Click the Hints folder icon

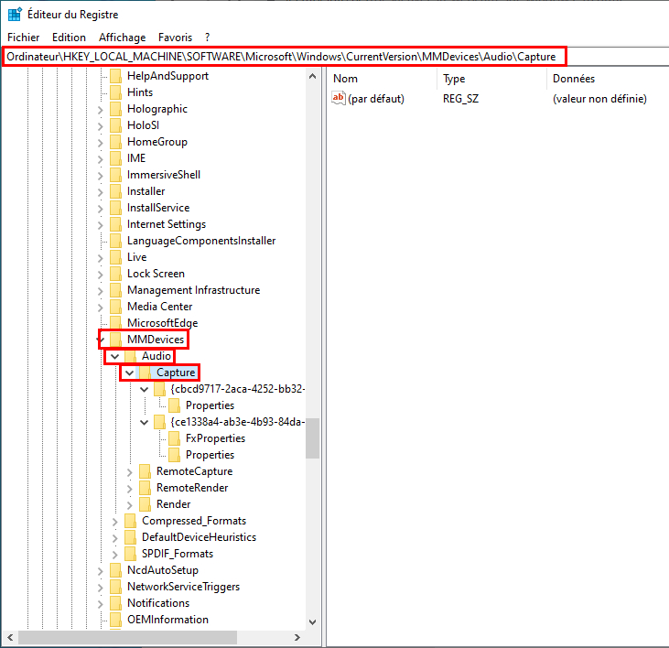point(115,92)
